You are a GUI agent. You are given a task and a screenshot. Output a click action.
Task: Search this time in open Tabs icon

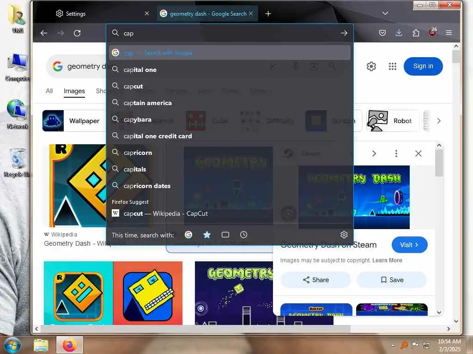[225, 235]
